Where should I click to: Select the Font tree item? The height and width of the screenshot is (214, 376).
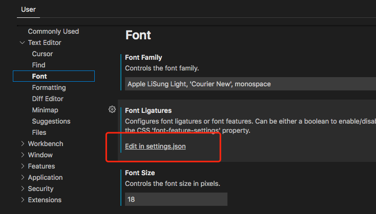[39, 77]
